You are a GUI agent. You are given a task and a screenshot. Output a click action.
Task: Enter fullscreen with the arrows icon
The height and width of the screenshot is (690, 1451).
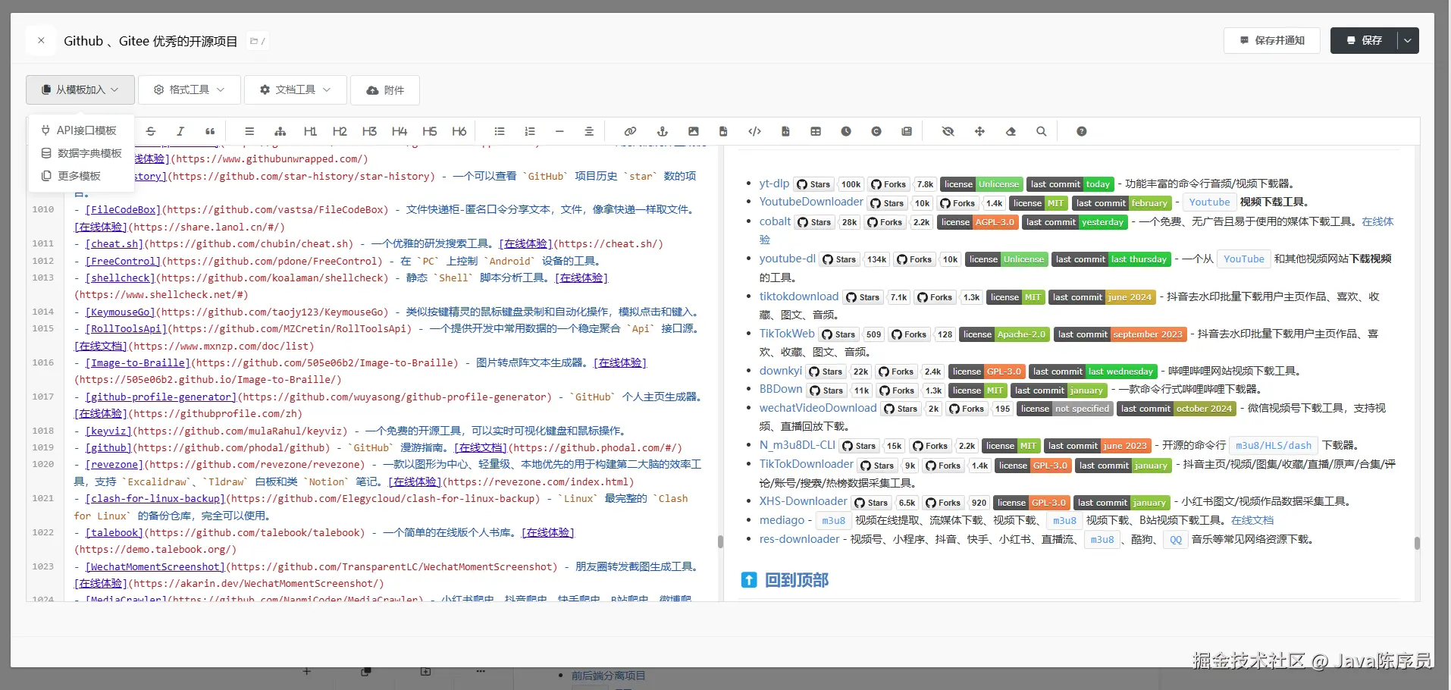point(979,131)
